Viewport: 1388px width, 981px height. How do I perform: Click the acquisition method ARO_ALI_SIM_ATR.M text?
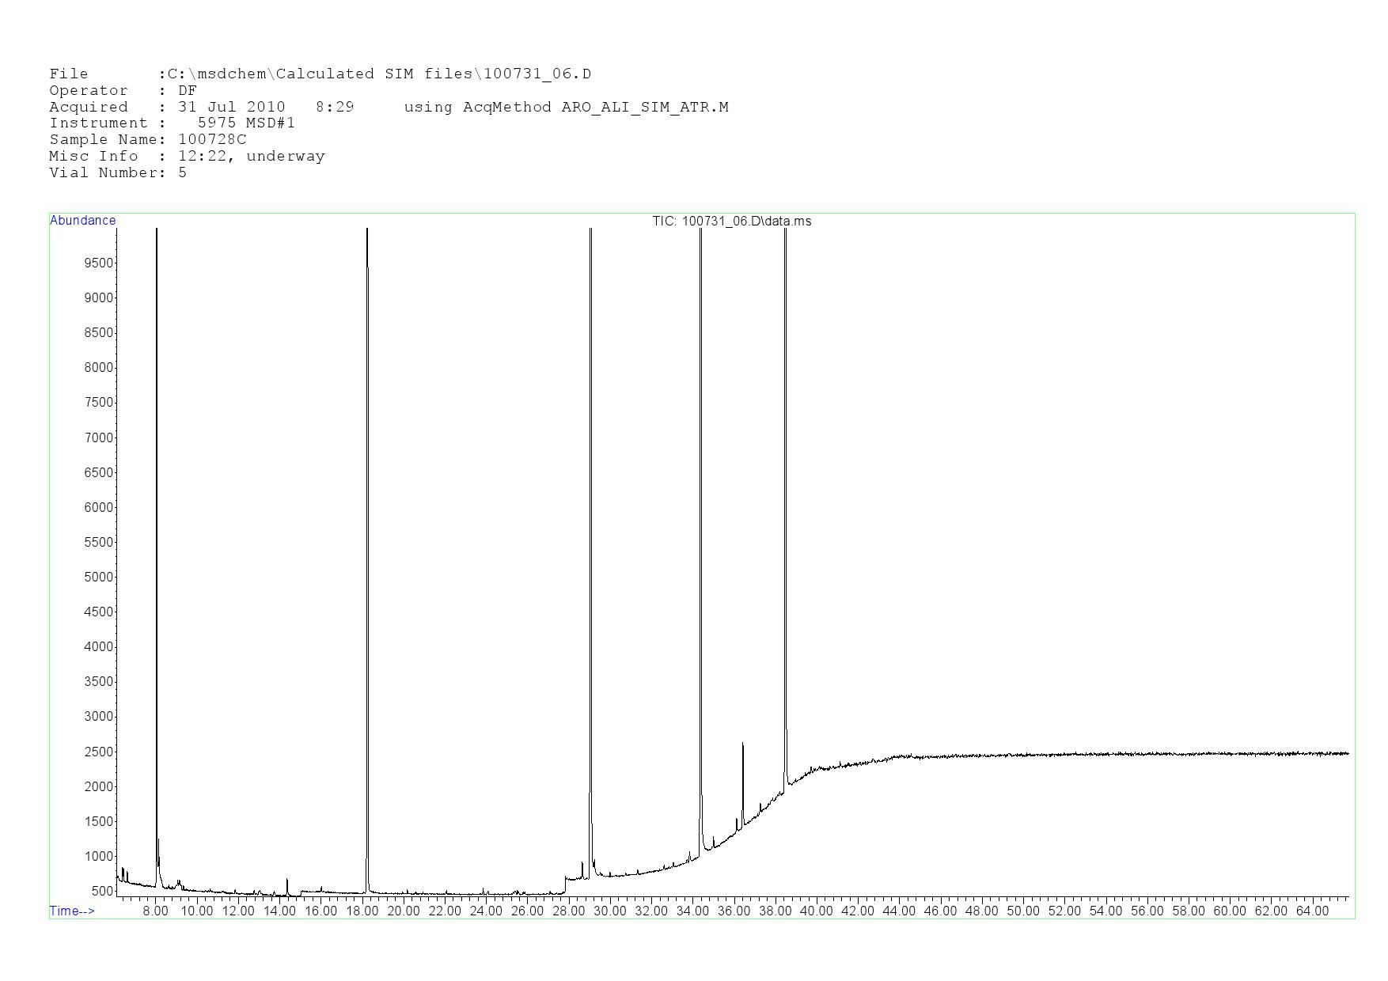point(645,107)
